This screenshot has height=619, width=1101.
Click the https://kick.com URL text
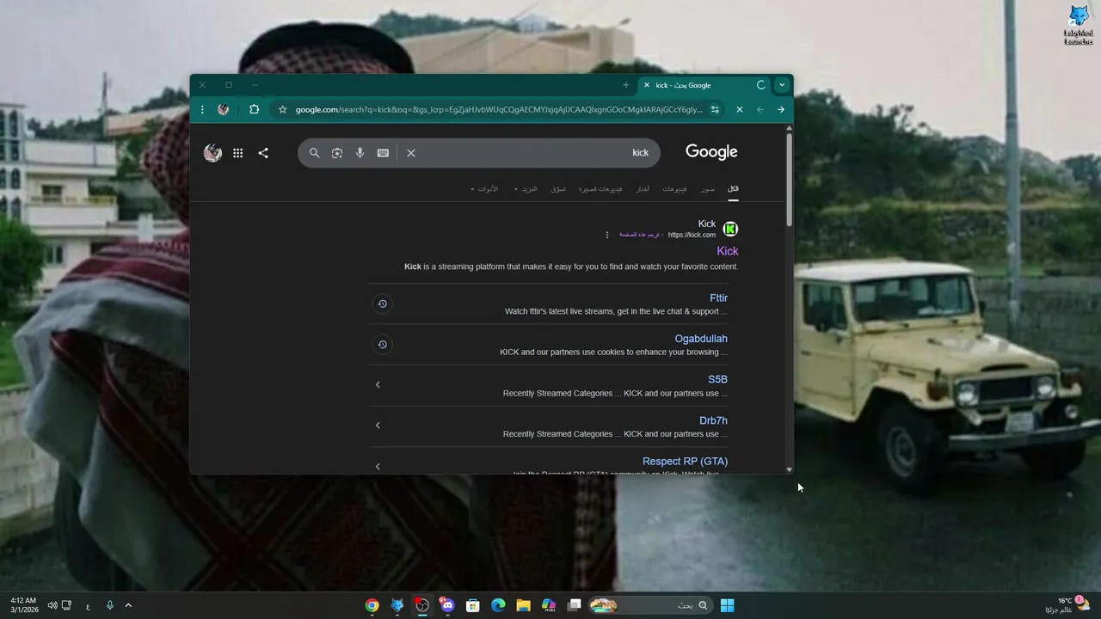[x=692, y=235]
